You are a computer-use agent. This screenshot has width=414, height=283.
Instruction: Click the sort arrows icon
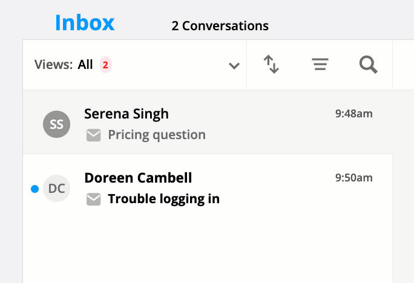(271, 64)
